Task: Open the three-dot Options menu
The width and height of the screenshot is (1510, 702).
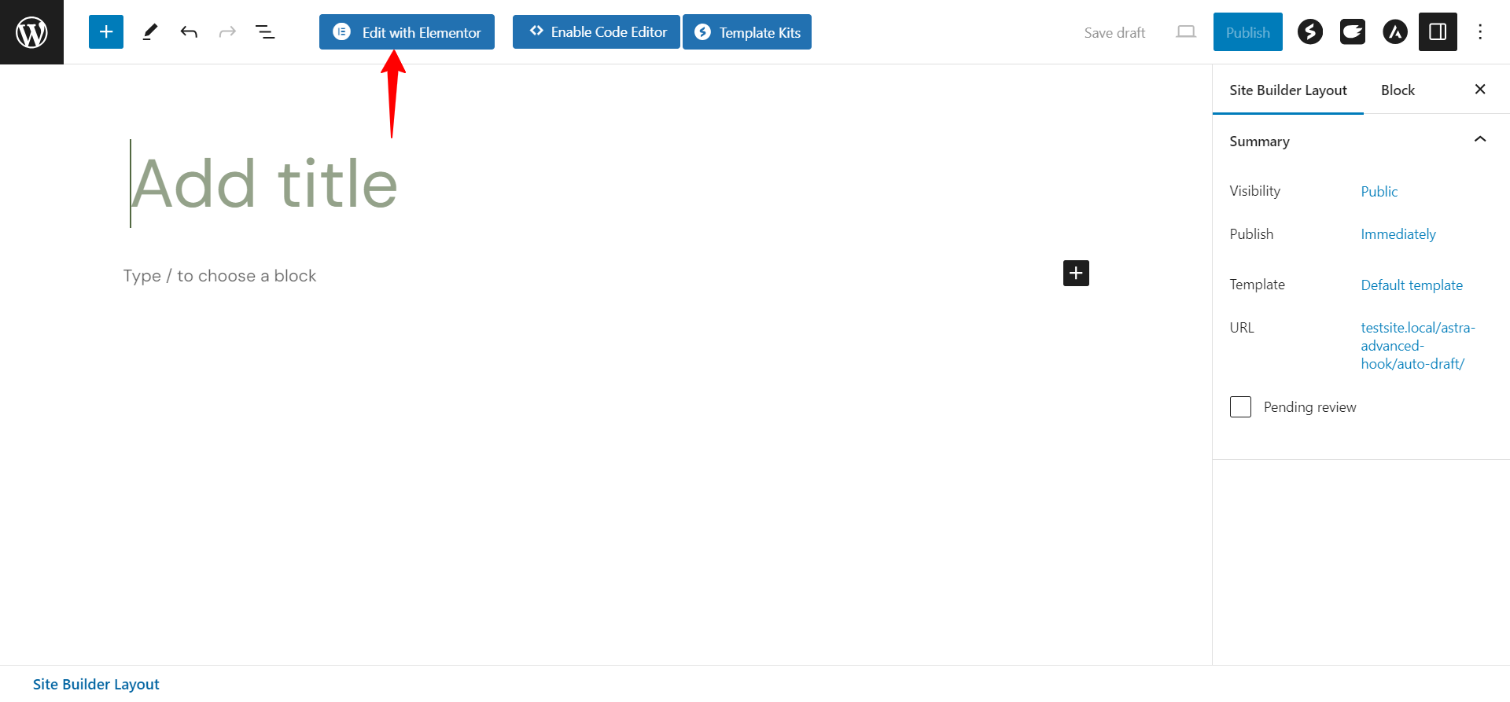Action: [1480, 32]
